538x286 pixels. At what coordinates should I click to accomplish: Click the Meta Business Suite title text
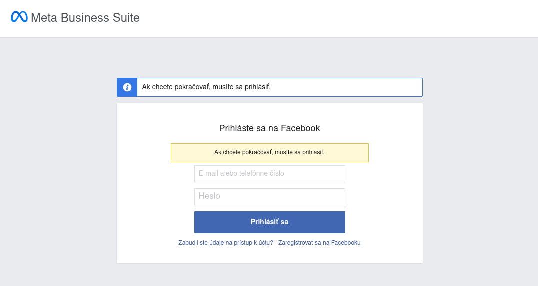(x=85, y=18)
